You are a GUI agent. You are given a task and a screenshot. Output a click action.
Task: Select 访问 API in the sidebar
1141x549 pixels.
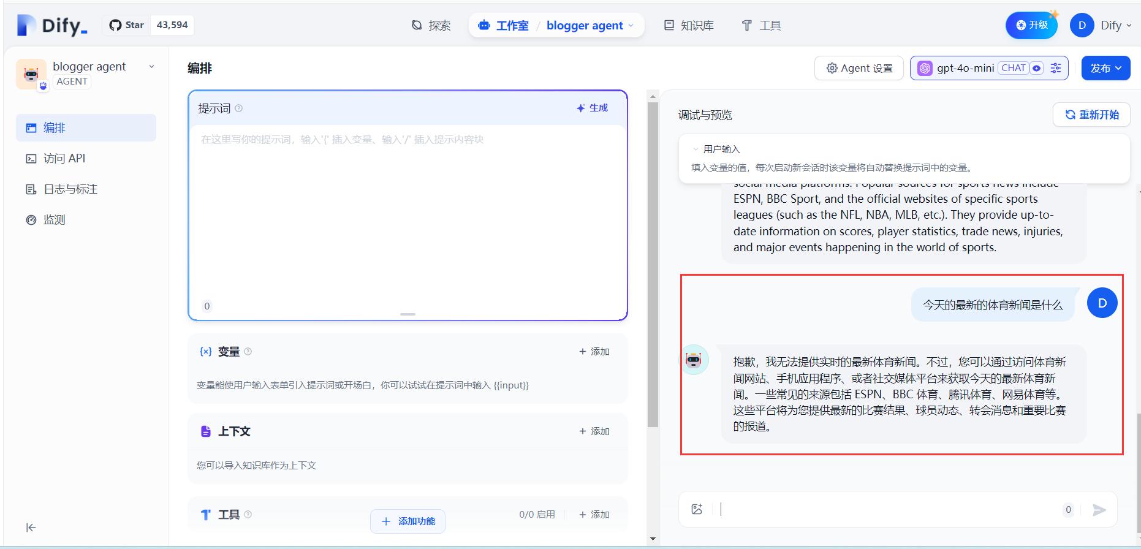64,159
